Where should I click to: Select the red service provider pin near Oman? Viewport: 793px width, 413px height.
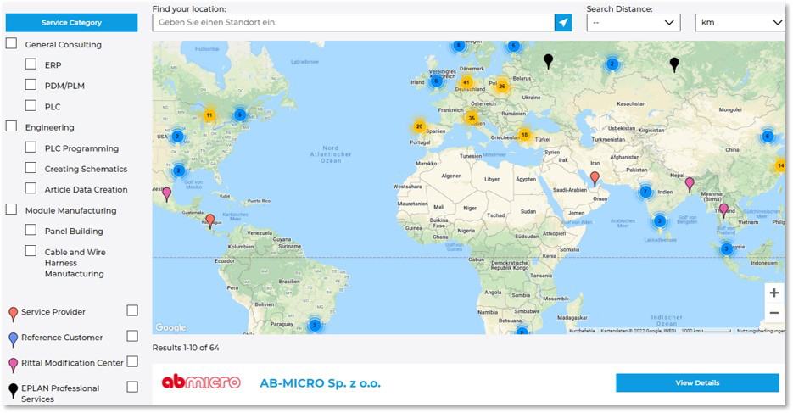(x=595, y=178)
